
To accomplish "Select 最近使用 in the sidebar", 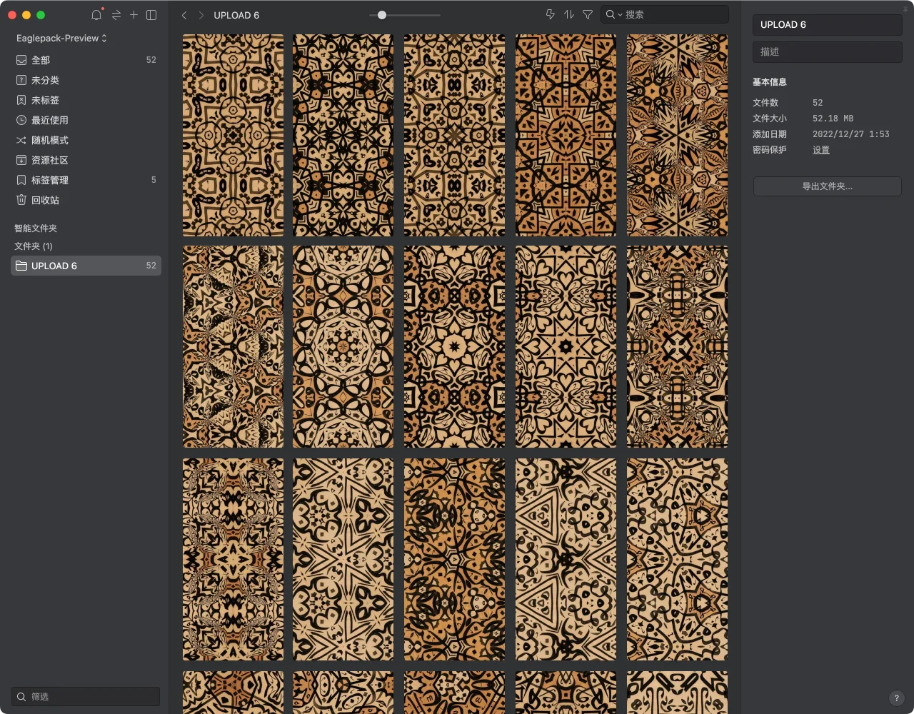I will tap(86, 120).
